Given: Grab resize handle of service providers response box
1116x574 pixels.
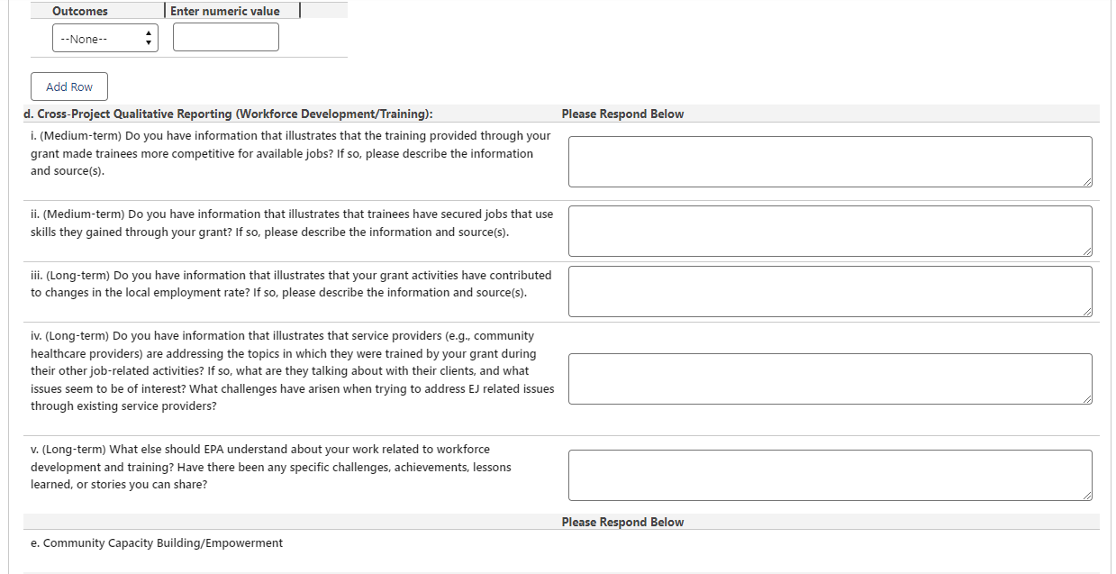Looking at the screenshot, I should coord(1087,399).
